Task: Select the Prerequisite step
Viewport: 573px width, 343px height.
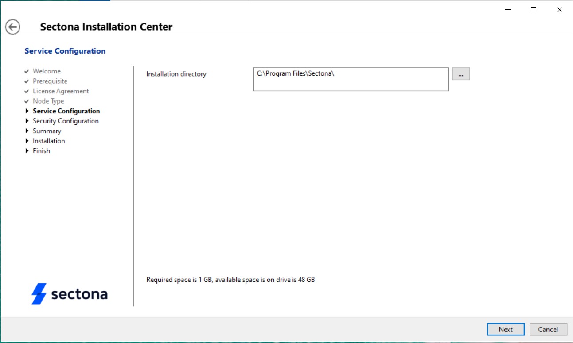Action: [50, 81]
